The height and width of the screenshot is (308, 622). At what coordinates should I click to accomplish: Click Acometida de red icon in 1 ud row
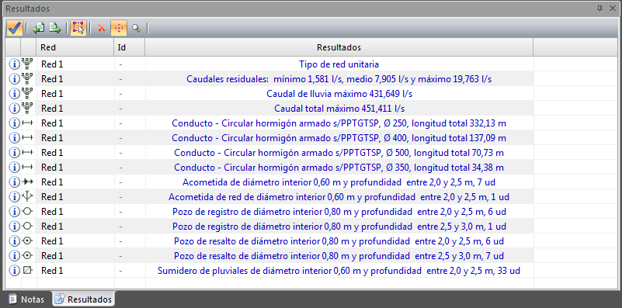coord(28,196)
